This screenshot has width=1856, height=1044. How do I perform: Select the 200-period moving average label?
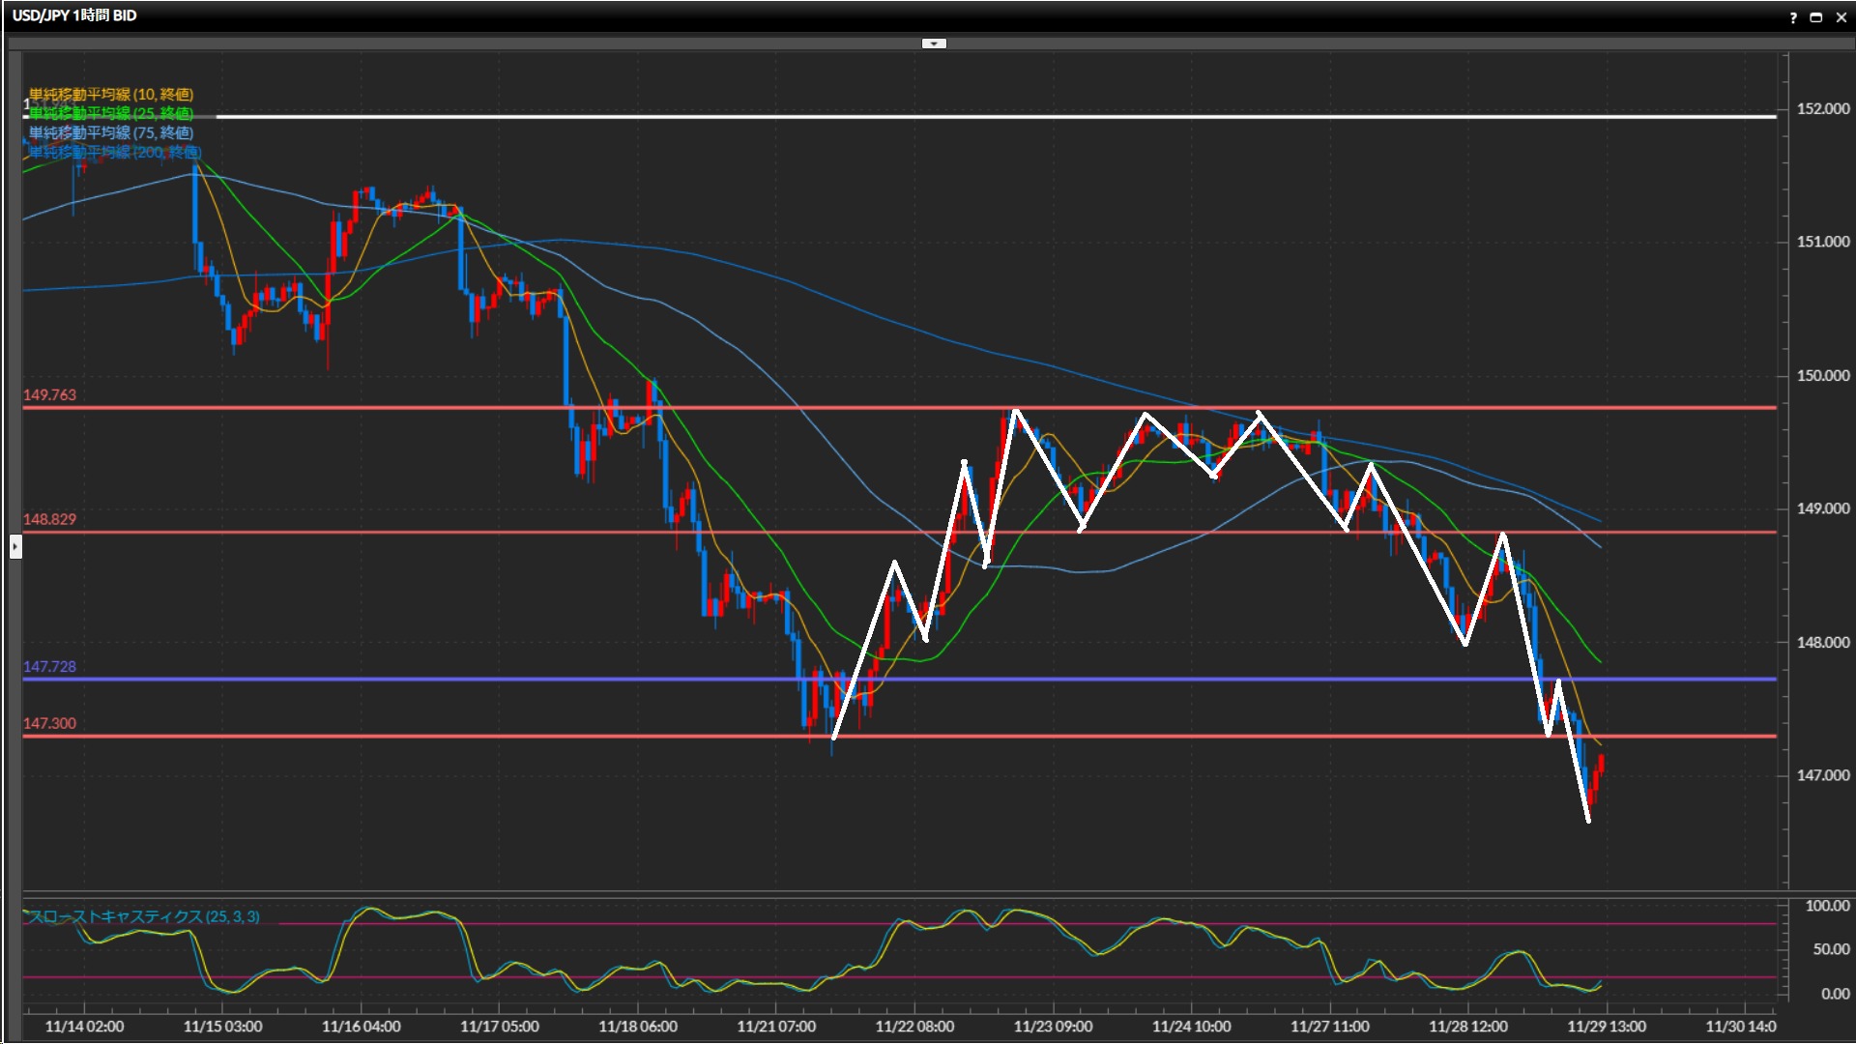115,152
